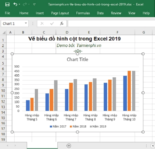The height and width of the screenshot is (149, 155).
Task: Select column F header
Action: tap(118, 32)
